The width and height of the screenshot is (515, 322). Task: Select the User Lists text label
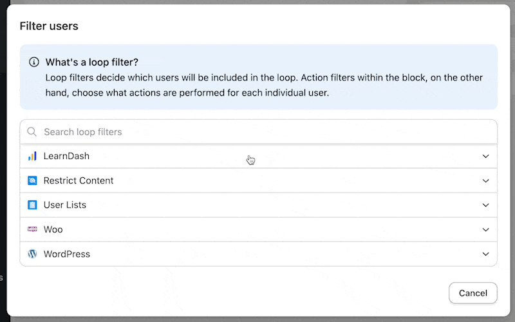pos(65,205)
